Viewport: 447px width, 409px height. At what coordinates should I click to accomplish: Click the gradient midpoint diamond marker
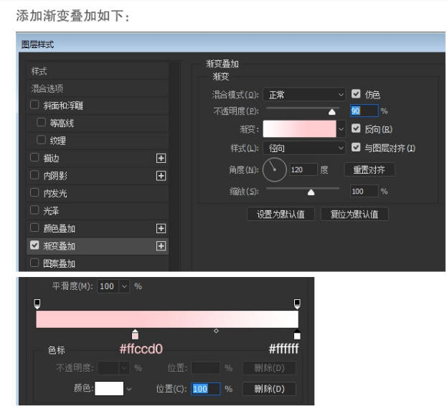(217, 331)
